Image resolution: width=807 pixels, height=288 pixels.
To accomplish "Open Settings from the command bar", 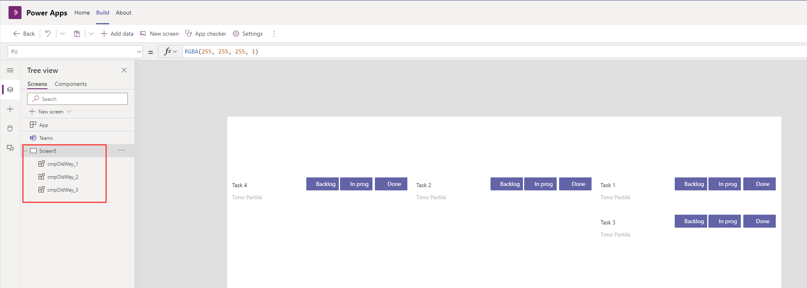I will point(247,34).
